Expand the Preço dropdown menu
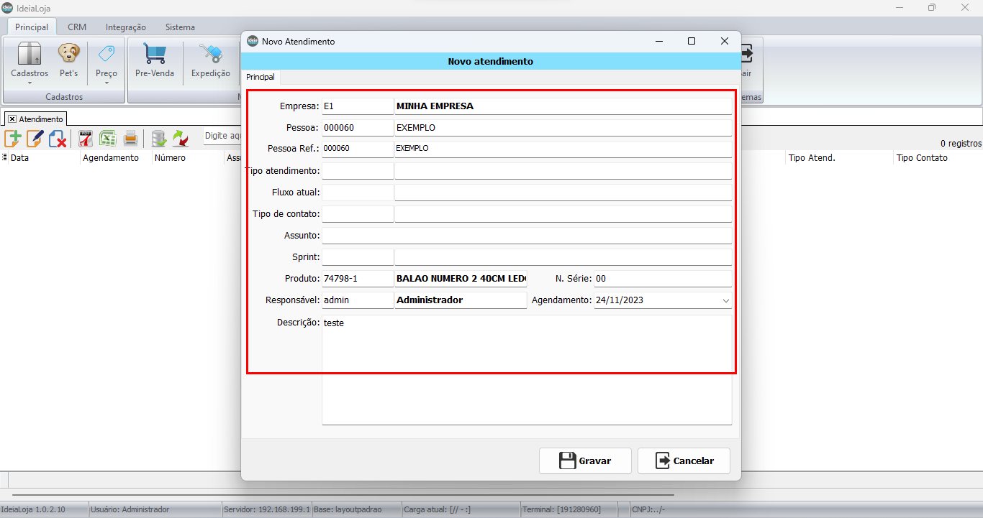983x518 pixels. coord(107,83)
